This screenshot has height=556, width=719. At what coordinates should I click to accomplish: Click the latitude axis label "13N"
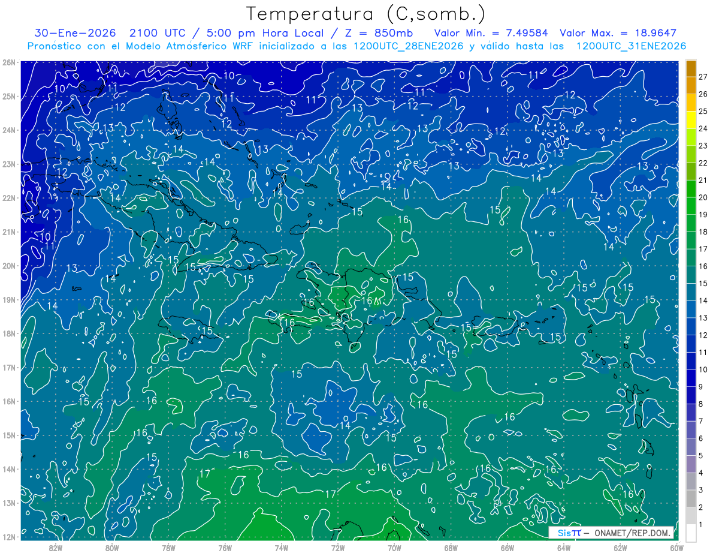pyautogui.click(x=9, y=503)
